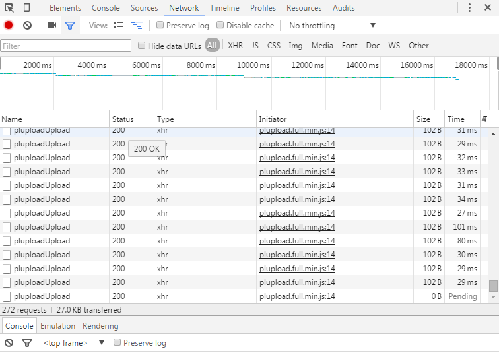This screenshot has height=355, width=499.
Task: Click the inspect element selector icon
Action: point(9,8)
